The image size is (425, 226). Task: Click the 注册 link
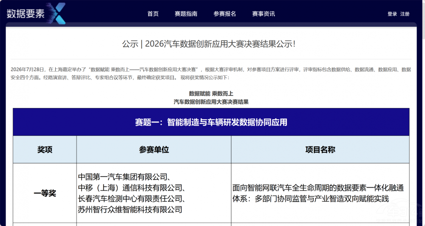click(x=405, y=14)
